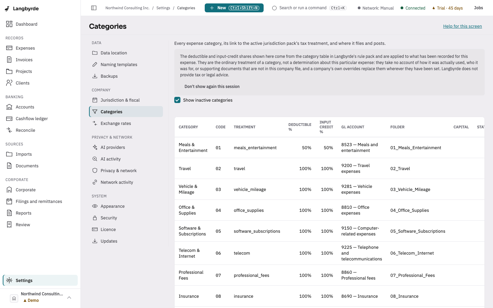Click the Trial 45 days indicator
The image size is (493, 308).
447,8
